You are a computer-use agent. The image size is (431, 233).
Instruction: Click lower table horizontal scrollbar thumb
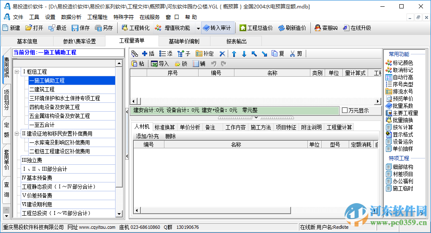pyautogui.click(x=215, y=211)
